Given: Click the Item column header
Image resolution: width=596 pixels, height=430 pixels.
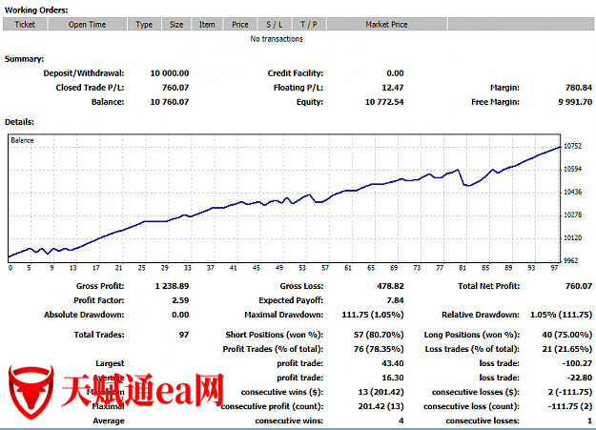Looking at the screenshot, I should [207, 25].
